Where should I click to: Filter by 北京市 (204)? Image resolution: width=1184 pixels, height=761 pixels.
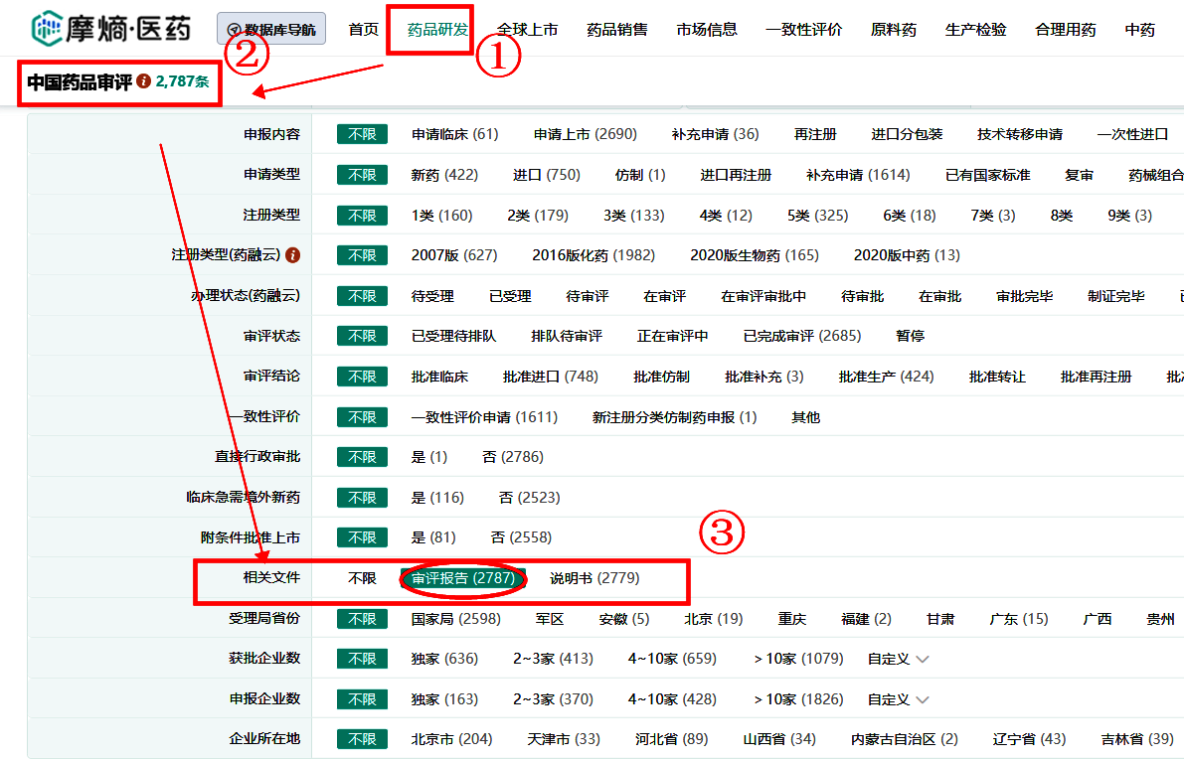[451, 739]
